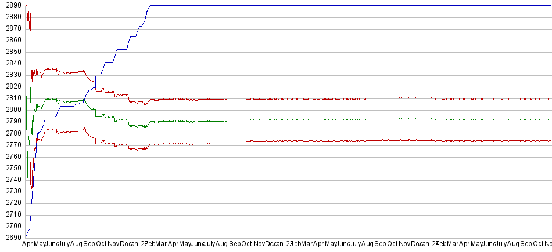Click the 2890 label on y-axis
The height and width of the screenshot is (252, 552).
(x=10, y=5)
